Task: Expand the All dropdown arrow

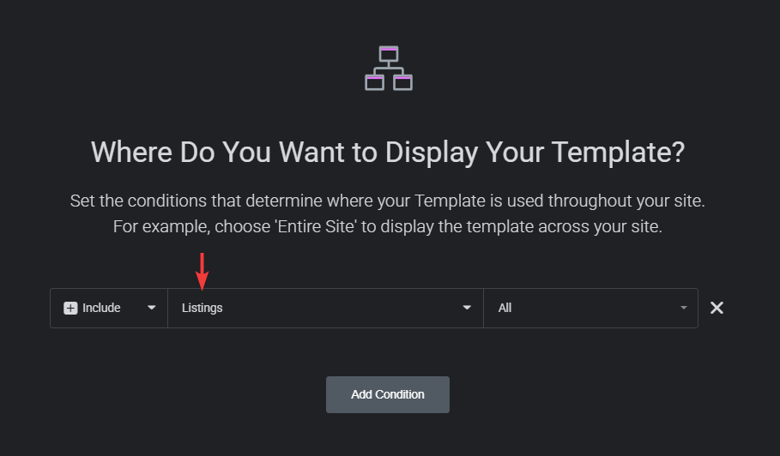Action: (684, 308)
